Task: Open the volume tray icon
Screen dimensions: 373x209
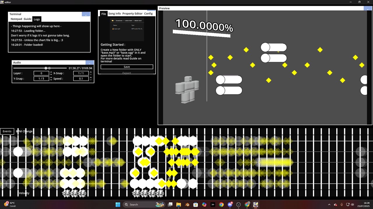Action: coord(353,205)
